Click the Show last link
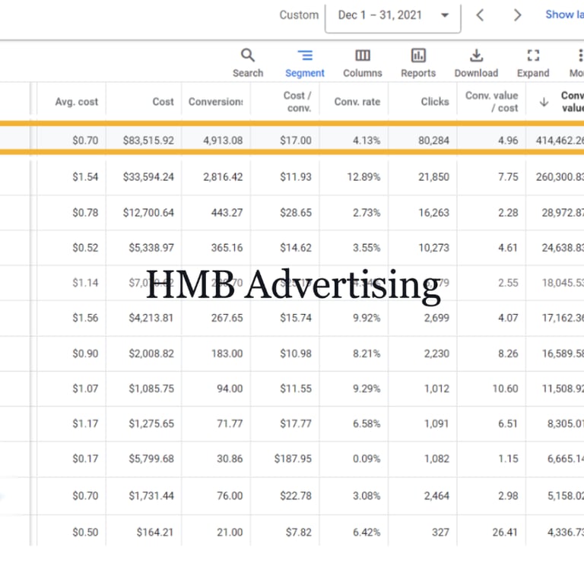Viewport: 584px width, 570px height. [564, 14]
